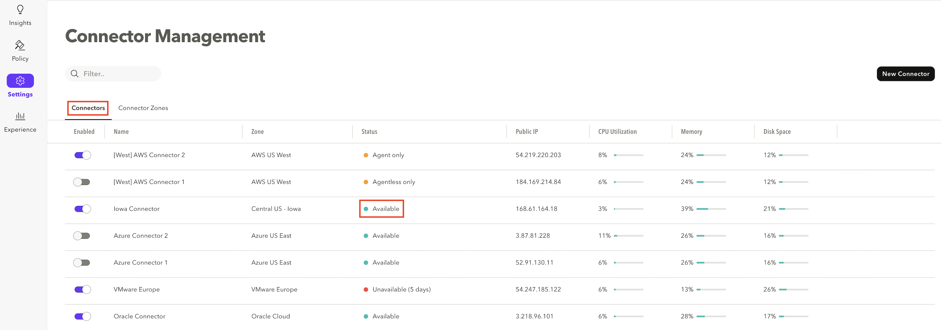Select the Connectors tab
941x330 pixels.
pos(88,108)
